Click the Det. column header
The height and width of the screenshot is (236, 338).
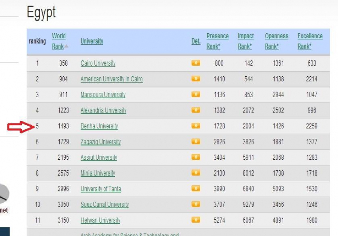[x=196, y=41]
